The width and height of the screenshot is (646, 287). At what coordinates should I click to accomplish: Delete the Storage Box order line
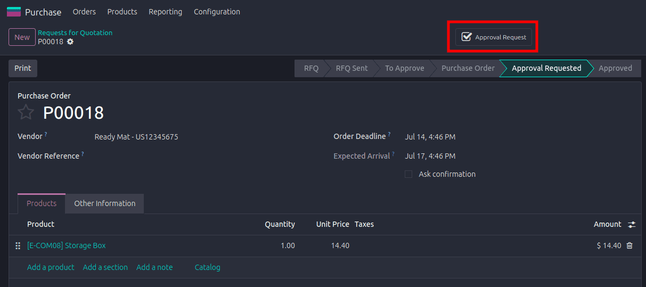click(629, 245)
